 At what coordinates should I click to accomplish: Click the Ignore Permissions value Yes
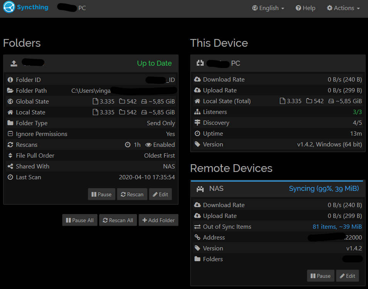[170, 134]
